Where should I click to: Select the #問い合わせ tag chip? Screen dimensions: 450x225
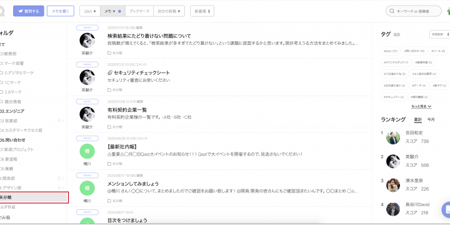click(x=414, y=51)
